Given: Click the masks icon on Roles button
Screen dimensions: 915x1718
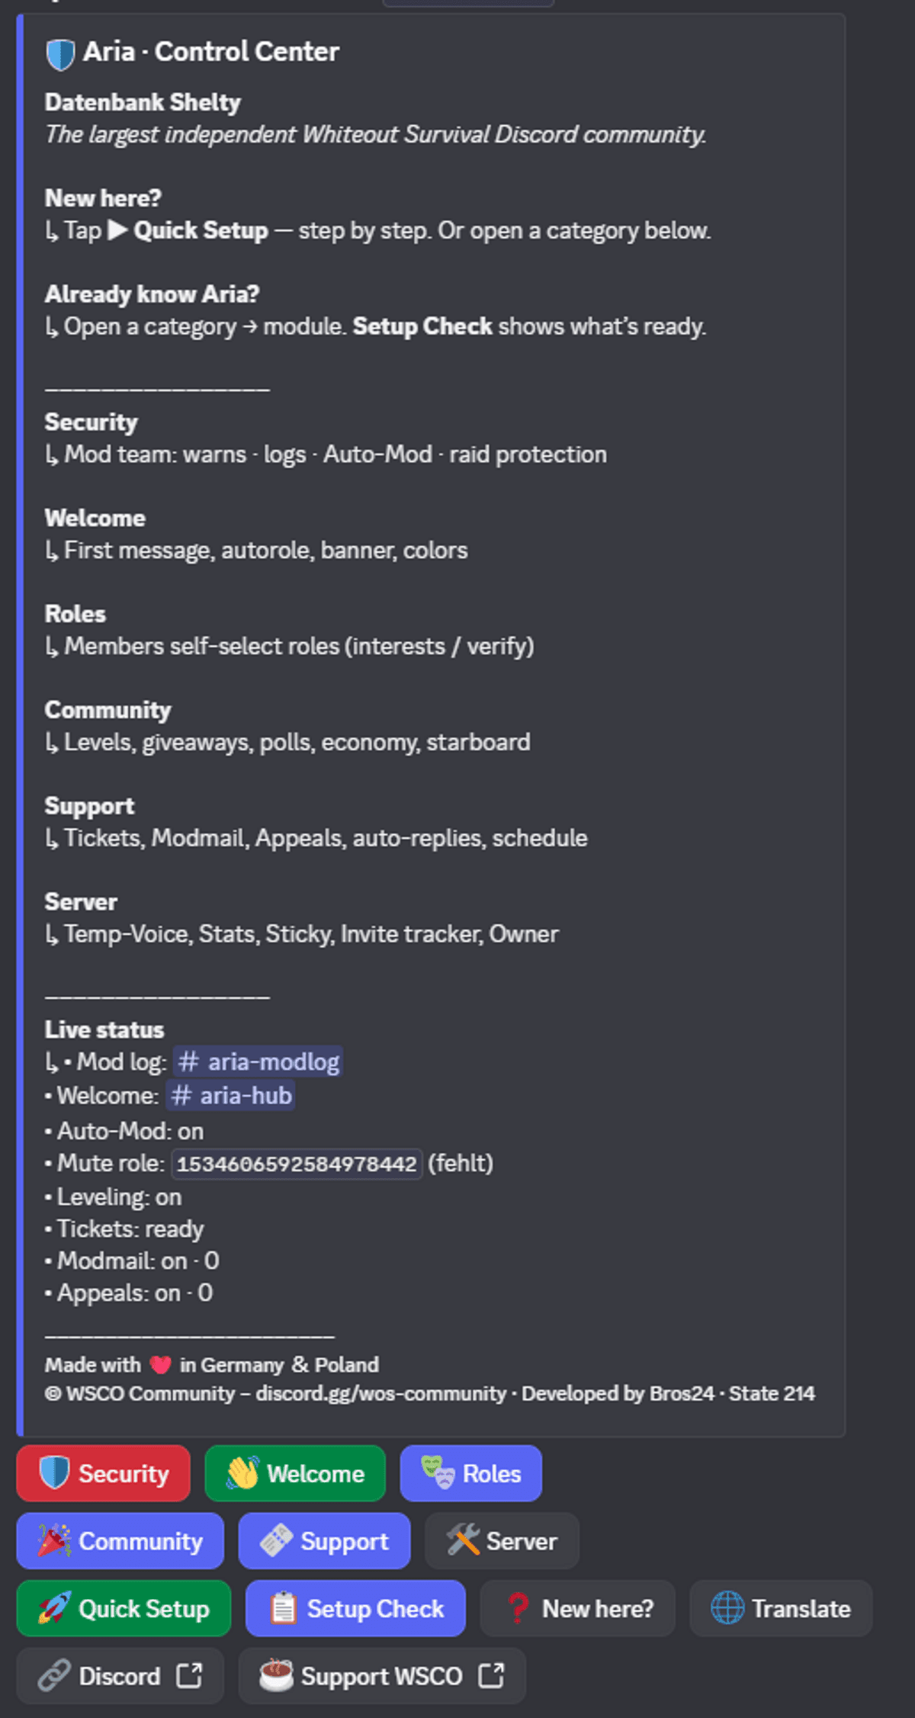Looking at the screenshot, I should pos(438,1473).
